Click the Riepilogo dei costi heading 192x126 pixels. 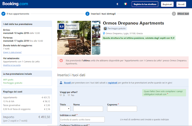tap(13, 91)
